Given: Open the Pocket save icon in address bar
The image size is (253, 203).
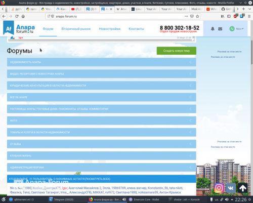Looking at the screenshot, I should pos(192,16).
